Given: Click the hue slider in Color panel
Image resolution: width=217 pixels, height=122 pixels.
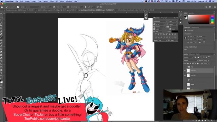Looking at the screenshot, I should [x=212, y=20].
